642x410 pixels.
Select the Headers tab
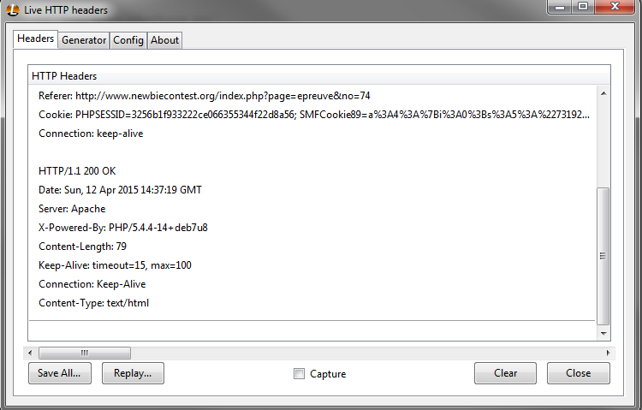(x=35, y=39)
